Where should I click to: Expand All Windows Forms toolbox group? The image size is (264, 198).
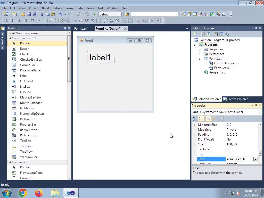pos(10,33)
